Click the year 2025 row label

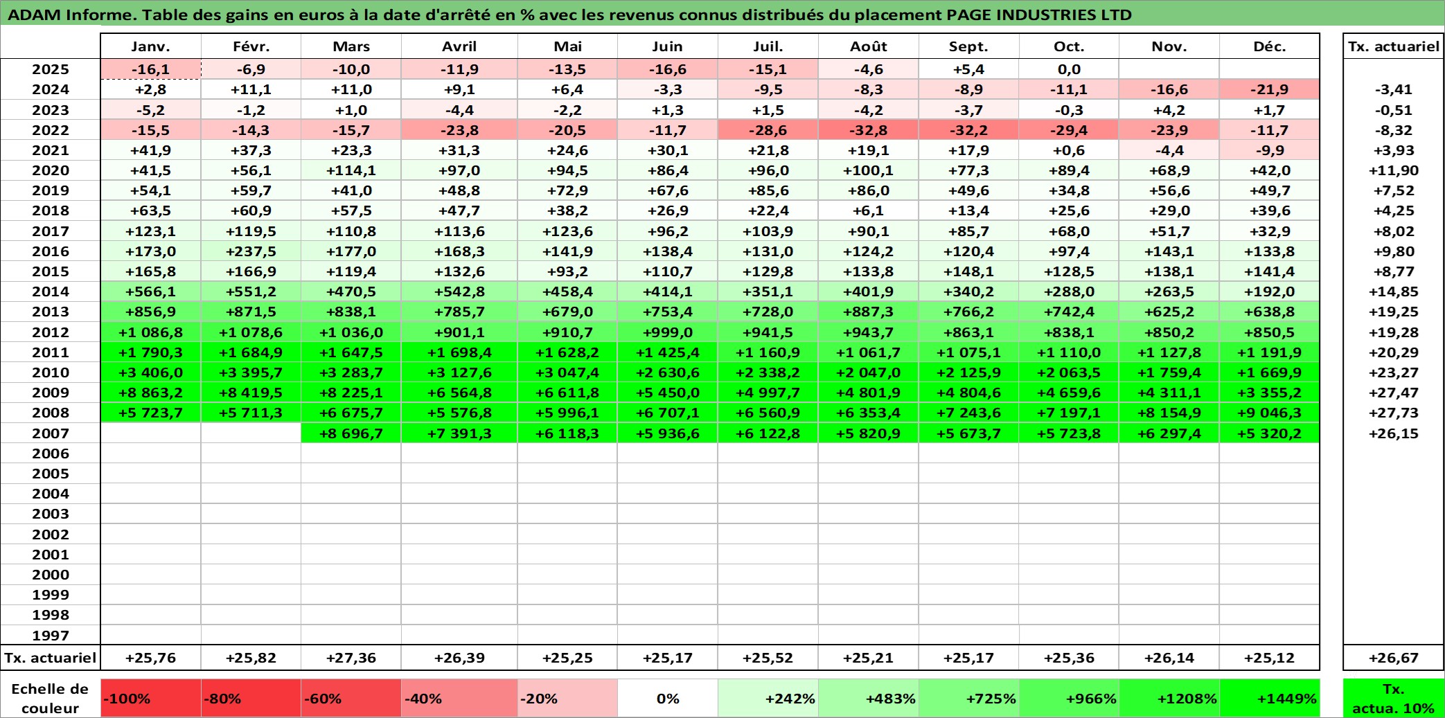pyautogui.click(x=51, y=69)
